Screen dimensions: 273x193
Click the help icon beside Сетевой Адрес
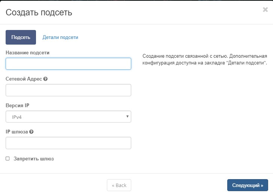[x=45, y=79]
